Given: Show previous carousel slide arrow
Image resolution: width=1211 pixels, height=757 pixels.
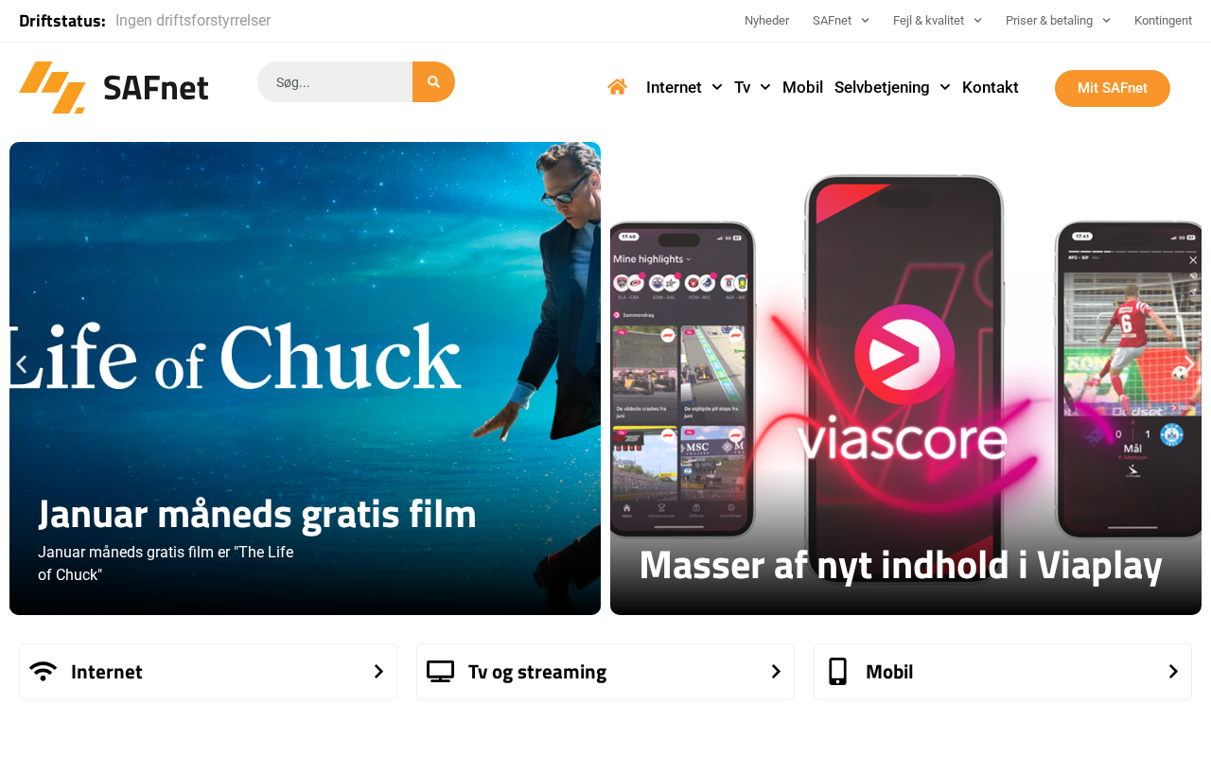Looking at the screenshot, I should pyautogui.click(x=21, y=364).
